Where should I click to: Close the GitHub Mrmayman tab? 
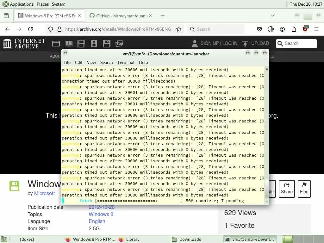[151, 16]
